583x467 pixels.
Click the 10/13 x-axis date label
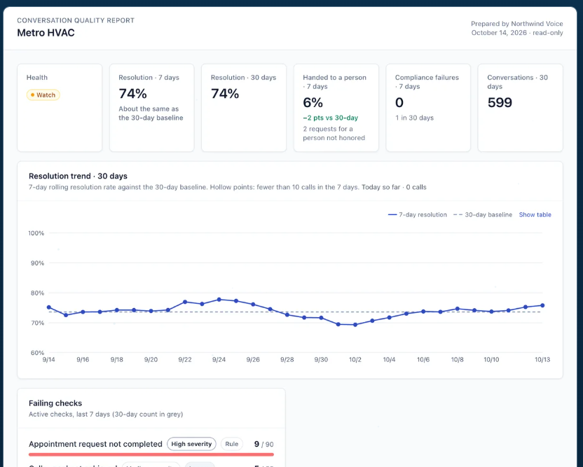[x=542, y=360]
